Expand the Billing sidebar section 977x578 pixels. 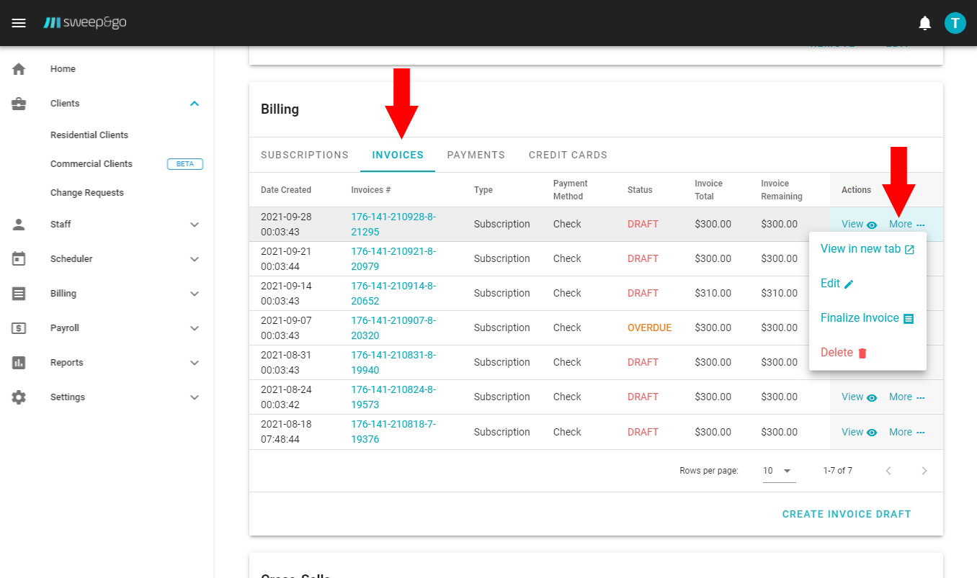pos(194,294)
